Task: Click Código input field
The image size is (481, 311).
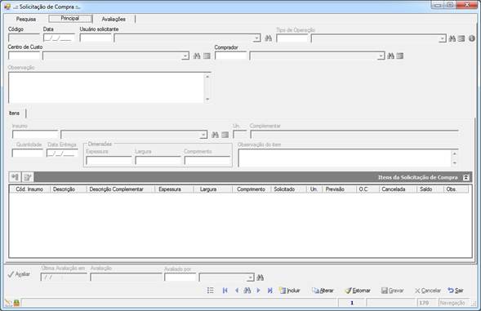Action: (x=24, y=38)
